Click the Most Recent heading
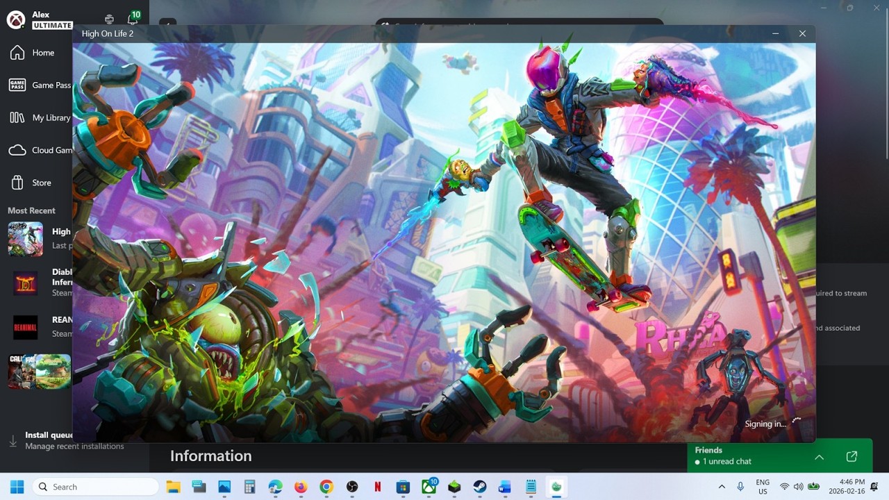 31,210
